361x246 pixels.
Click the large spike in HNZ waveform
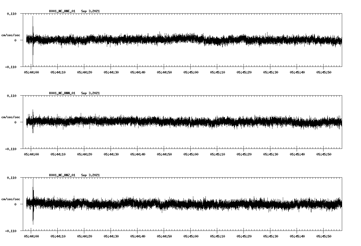coord(33,202)
